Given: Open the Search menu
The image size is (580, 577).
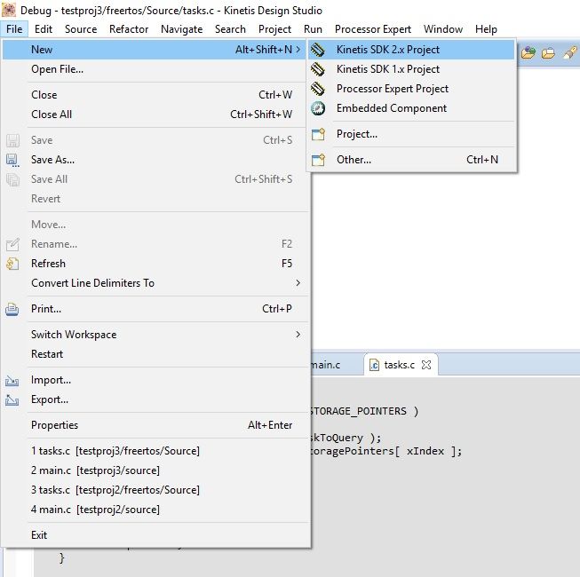Looking at the screenshot, I should coord(230,29).
